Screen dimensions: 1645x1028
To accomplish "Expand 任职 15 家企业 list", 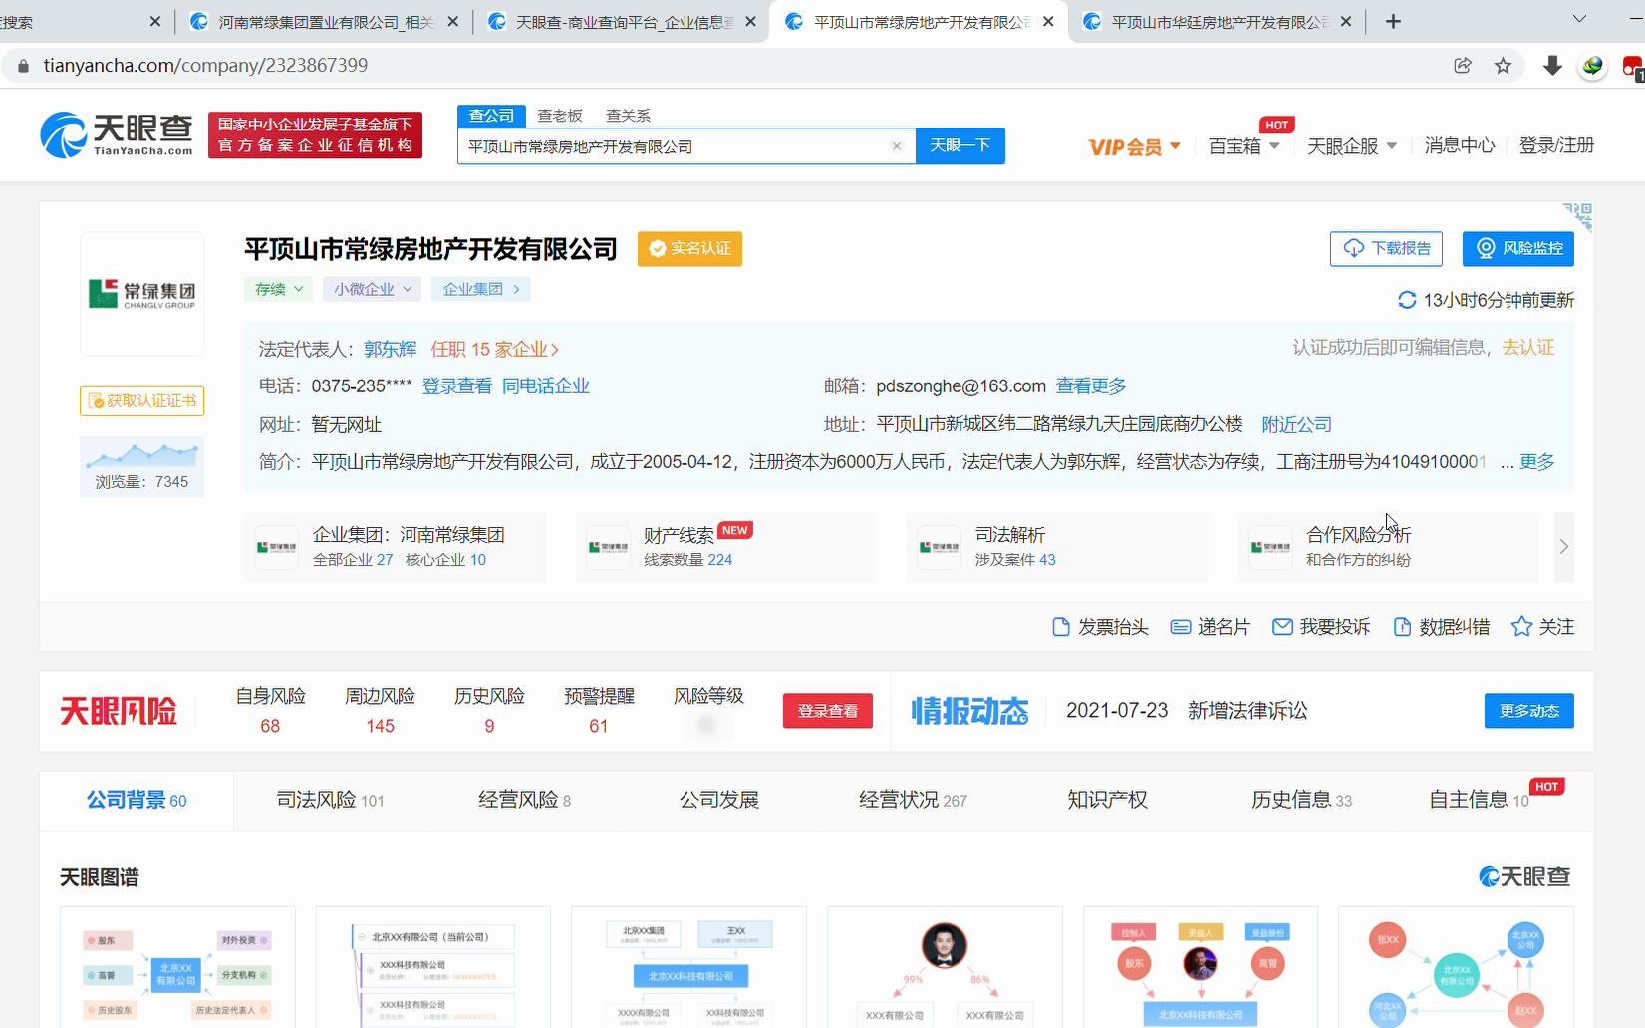I will [x=494, y=350].
